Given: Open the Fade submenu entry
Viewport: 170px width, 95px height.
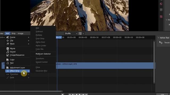Looking at the screenshot, I should coord(18,78).
